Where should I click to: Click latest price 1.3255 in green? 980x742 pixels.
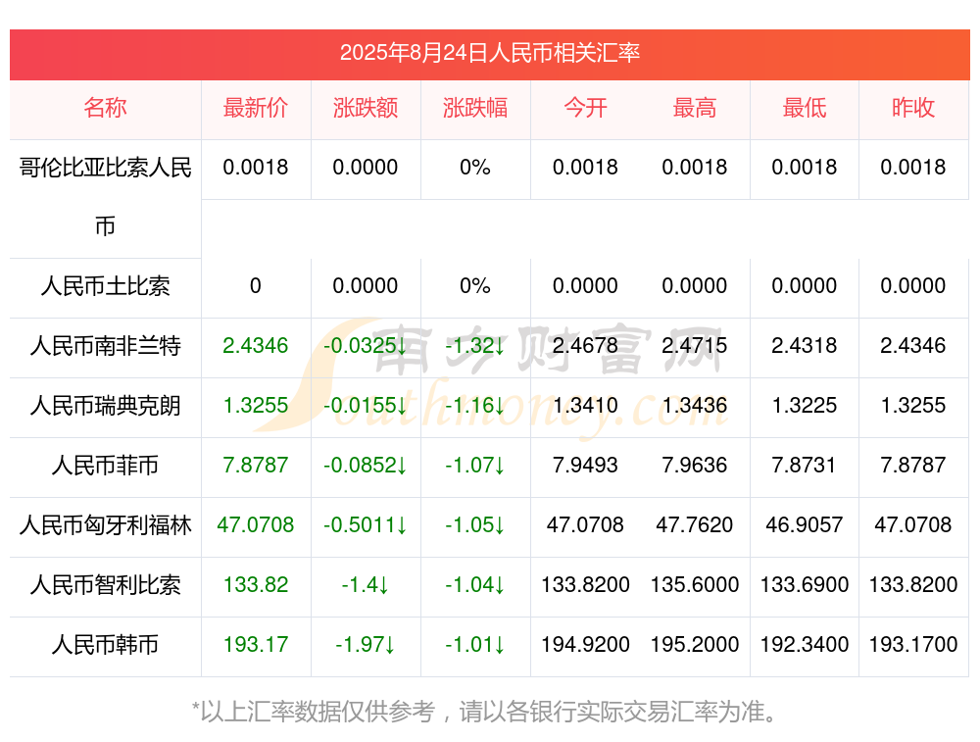(256, 406)
